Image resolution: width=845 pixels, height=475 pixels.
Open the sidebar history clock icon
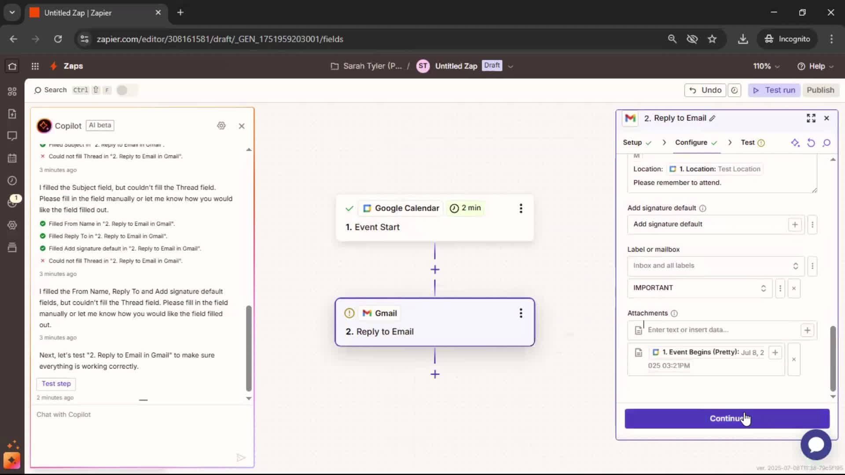(12, 181)
